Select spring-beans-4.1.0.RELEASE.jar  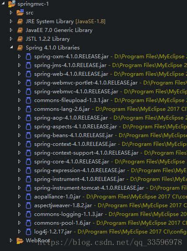click(x=74, y=135)
